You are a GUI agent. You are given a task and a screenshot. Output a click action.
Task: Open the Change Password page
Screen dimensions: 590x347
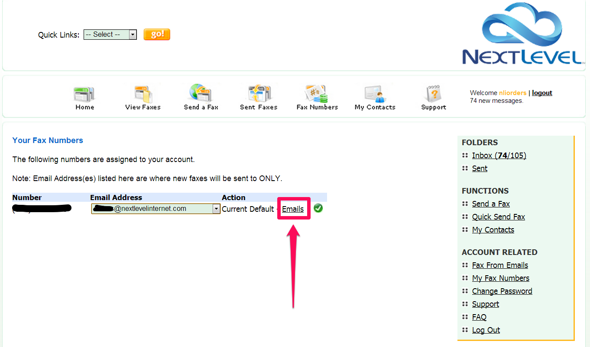tap(502, 291)
